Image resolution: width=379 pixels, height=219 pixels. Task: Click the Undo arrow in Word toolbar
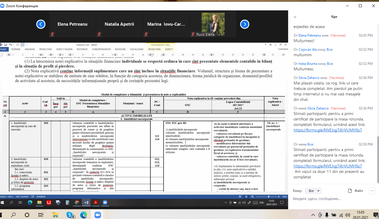(x=11, y=45)
